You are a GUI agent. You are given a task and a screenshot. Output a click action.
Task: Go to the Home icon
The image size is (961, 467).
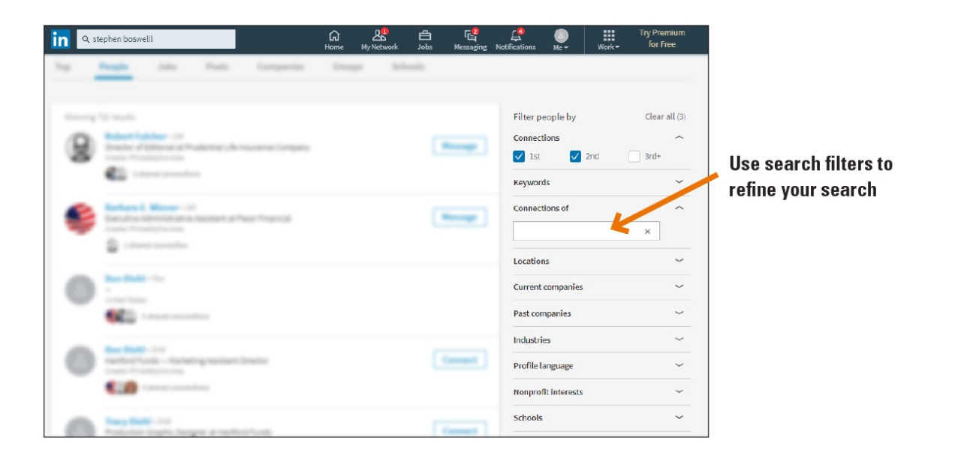pos(334,36)
